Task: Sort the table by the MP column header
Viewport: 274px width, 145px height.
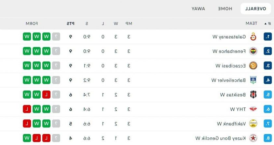Action: [x=129, y=24]
